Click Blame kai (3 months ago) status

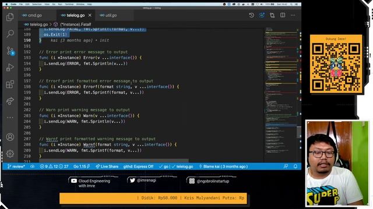[224, 167]
